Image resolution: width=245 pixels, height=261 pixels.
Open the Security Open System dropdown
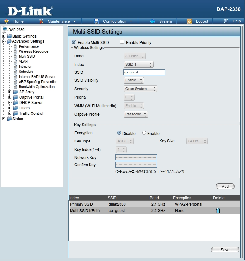pyautogui.click(x=140, y=89)
